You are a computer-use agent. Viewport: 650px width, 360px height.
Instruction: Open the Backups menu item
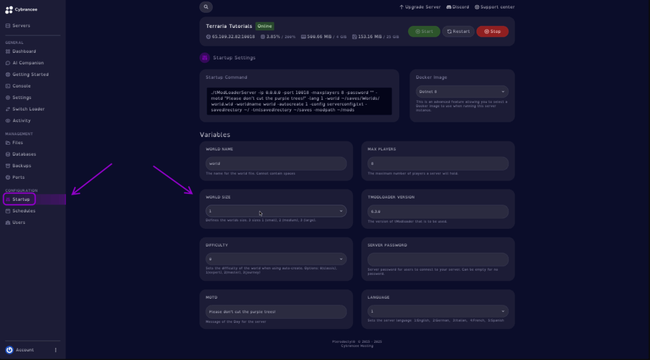[22, 166]
